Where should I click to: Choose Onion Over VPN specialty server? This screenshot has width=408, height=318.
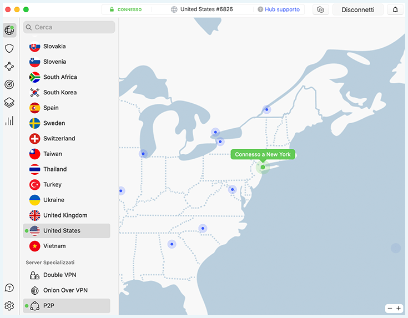(x=67, y=290)
